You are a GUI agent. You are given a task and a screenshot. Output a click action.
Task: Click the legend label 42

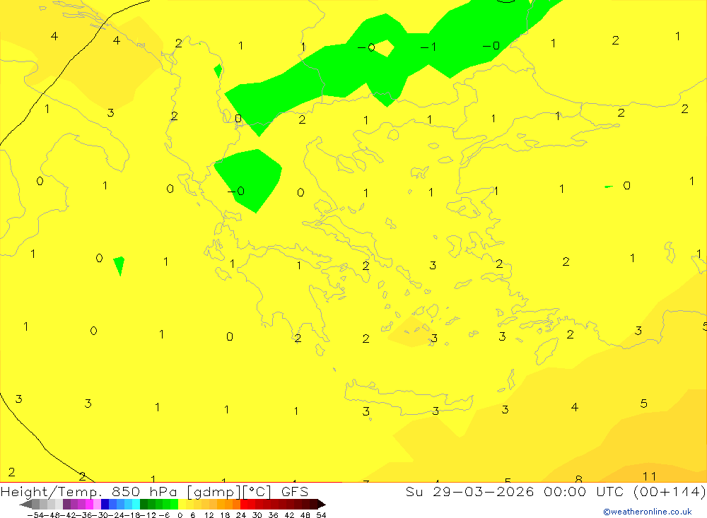tap(289, 515)
